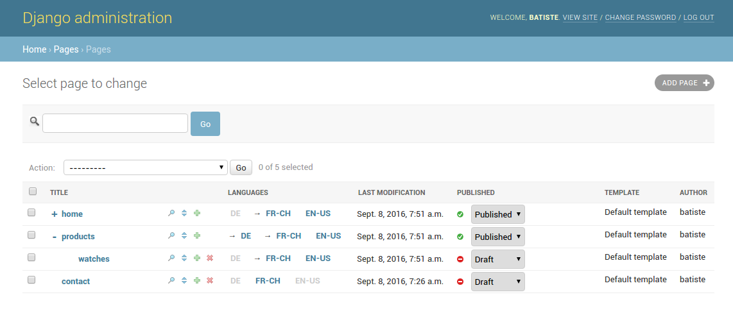Click the blue Go search button
This screenshot has width=733, height=331.
tap(205, 124)
